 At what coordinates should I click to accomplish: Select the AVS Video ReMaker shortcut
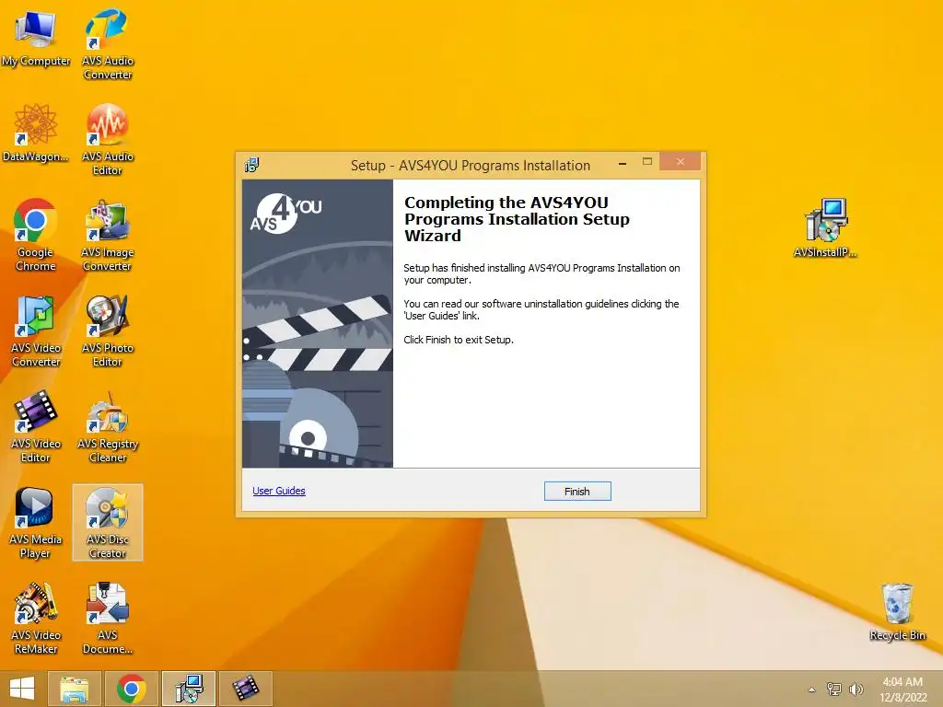(x=36, y=618)
